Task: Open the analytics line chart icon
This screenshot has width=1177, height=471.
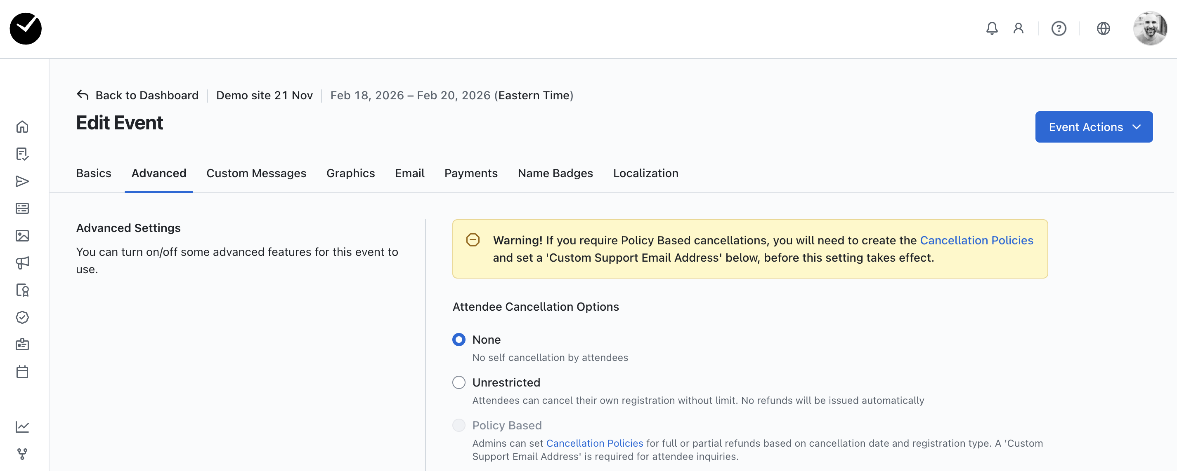Action: point(22,427)
